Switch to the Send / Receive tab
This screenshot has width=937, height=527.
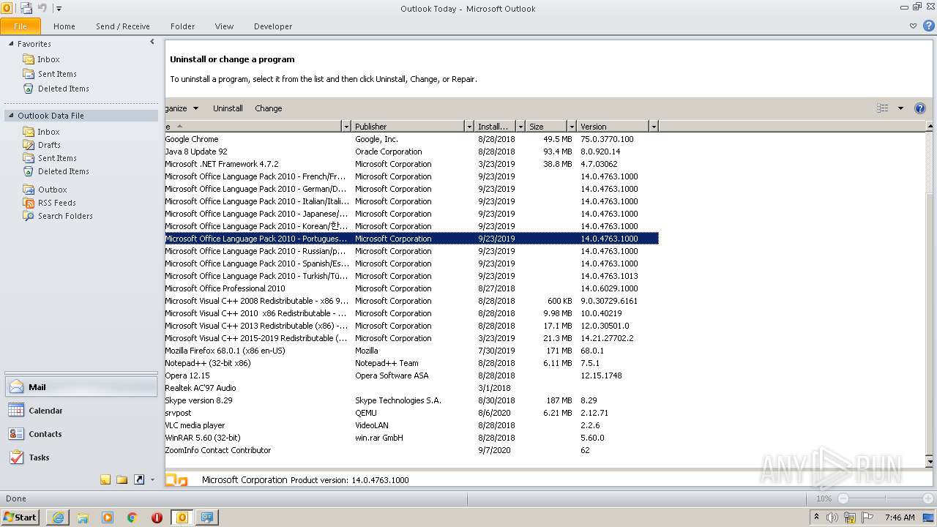123,26
